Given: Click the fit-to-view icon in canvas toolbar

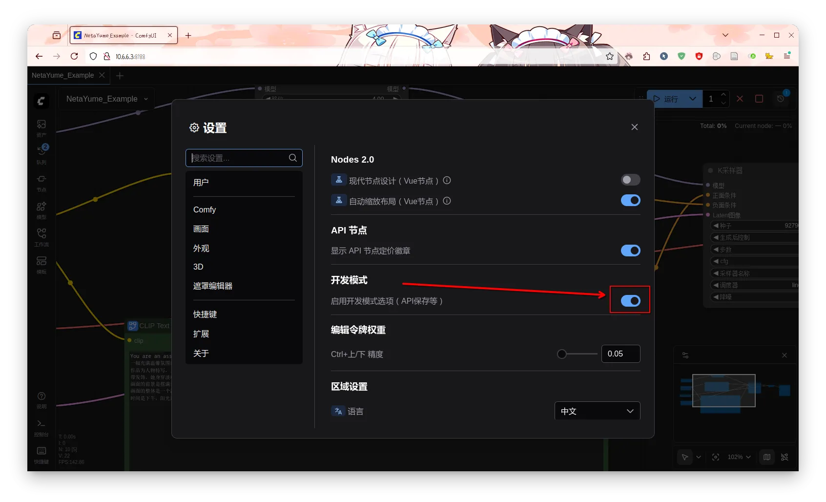Looking at the screenshot, I should (716, 457).
